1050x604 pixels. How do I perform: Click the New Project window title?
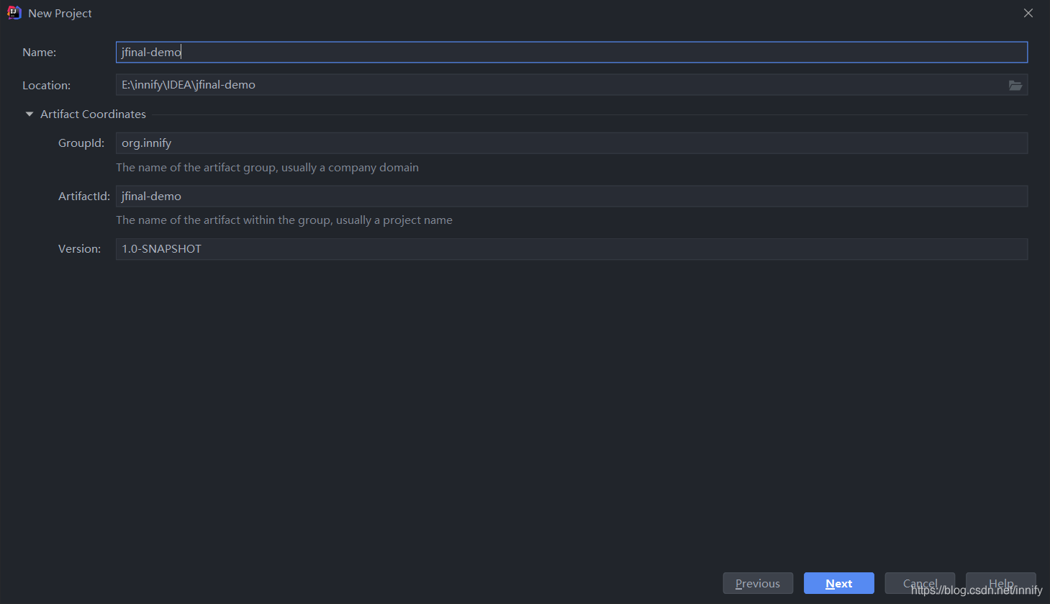tap(60, 14)
